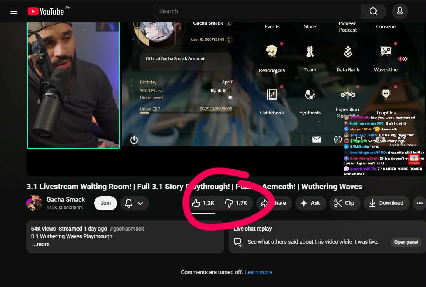426x287 pixels.
Task: Open the Ask AI sparkle button
Action: [310, 203]
